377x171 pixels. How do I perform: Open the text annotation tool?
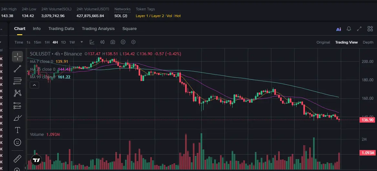click(x=17, y=130)
